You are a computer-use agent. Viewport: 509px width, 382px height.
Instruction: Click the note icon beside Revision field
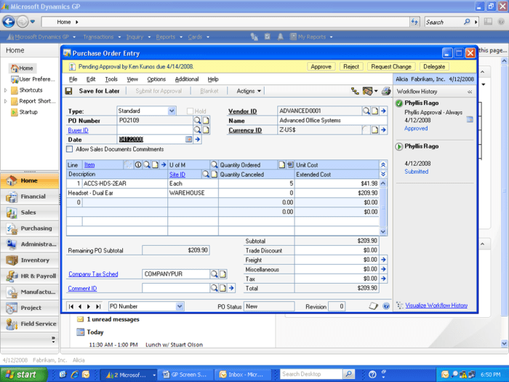373,306
